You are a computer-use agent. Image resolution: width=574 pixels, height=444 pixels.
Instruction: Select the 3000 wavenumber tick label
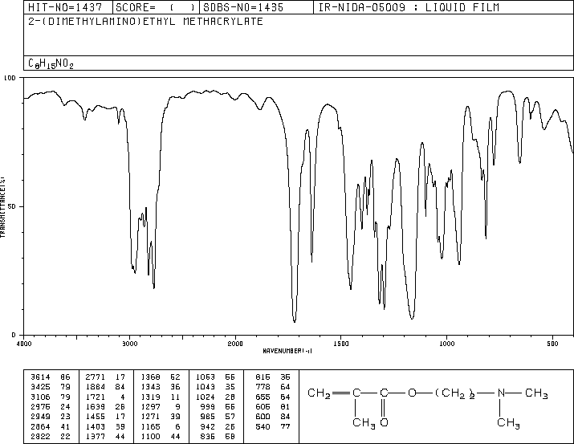(129, 344)
